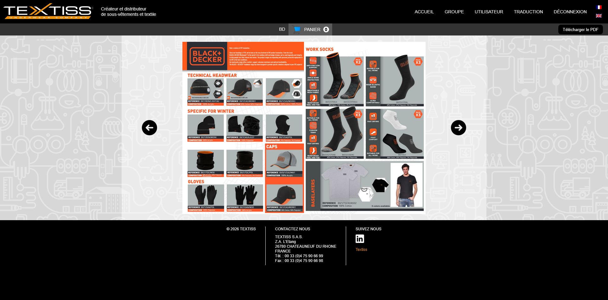The image size is (608, 300).
Task: Follow the Textiss link under Suivez Nous
Action: click(361, 250)
